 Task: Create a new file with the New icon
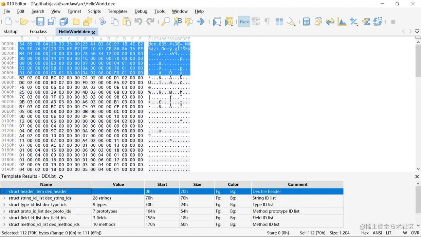tap(8, 22)
